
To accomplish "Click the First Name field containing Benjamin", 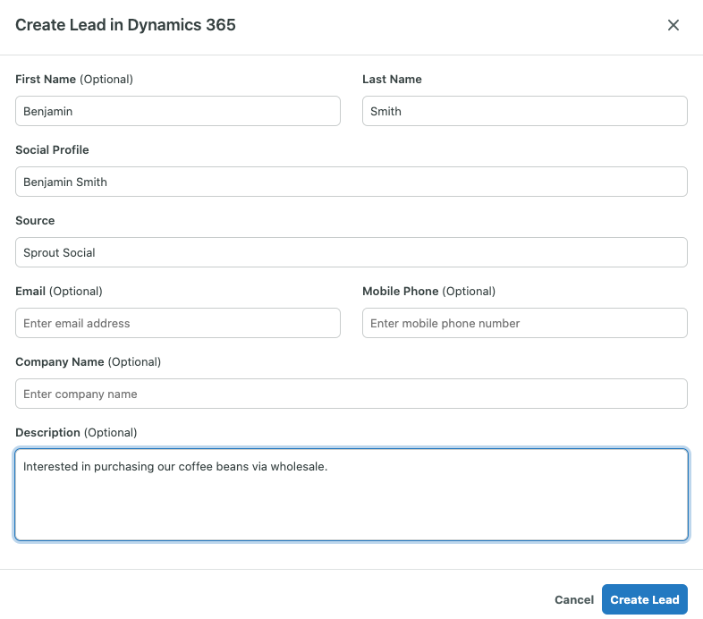I will 178,111.
